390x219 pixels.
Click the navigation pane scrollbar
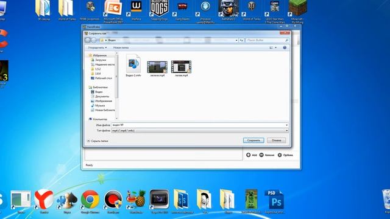pos(116,77)
